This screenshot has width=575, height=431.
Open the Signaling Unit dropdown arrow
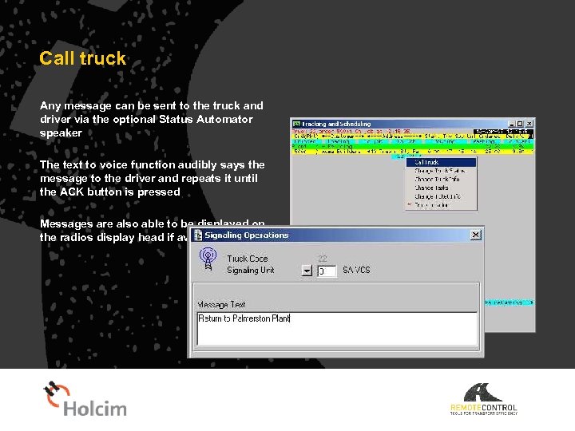307,271
